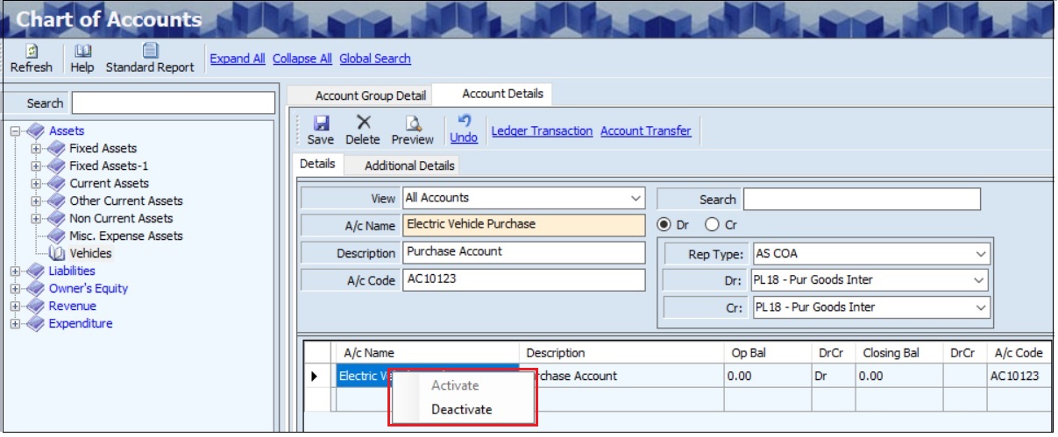The image size is (1058, 437).
Task: Click the Refresh toolbar icon
Action: (31, 51)
